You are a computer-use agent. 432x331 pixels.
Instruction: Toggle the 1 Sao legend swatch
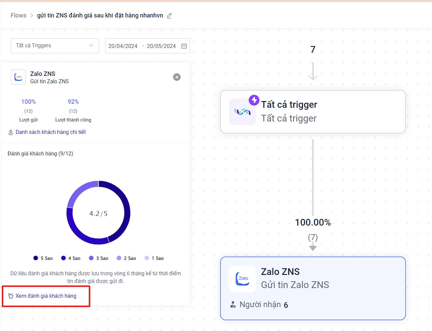pos(147,258)
